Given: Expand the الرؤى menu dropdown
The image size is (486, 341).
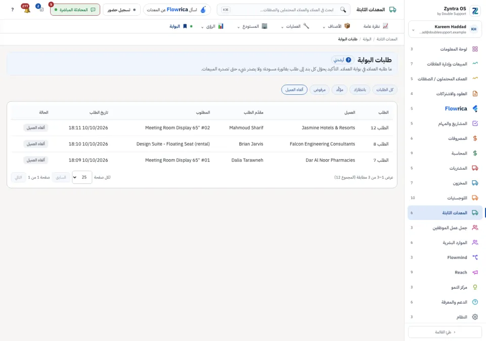Looking at the screenshot, I should (212, 26).
